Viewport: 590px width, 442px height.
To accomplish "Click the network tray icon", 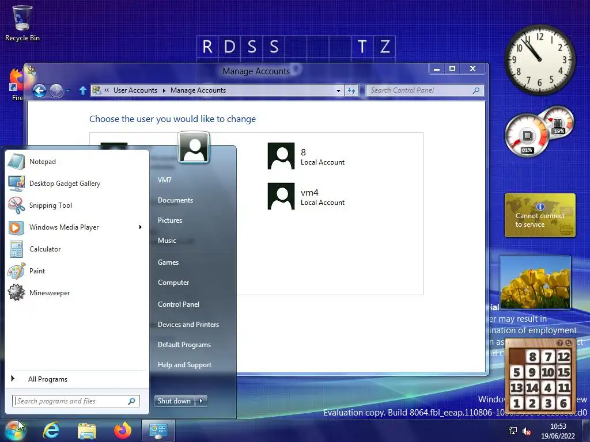I will pos(512,430).
